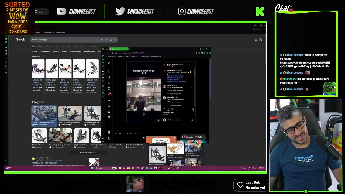Click the comments panel scrollbar on the reel
The width and height of the screenshot is (345, 194).
194,88
